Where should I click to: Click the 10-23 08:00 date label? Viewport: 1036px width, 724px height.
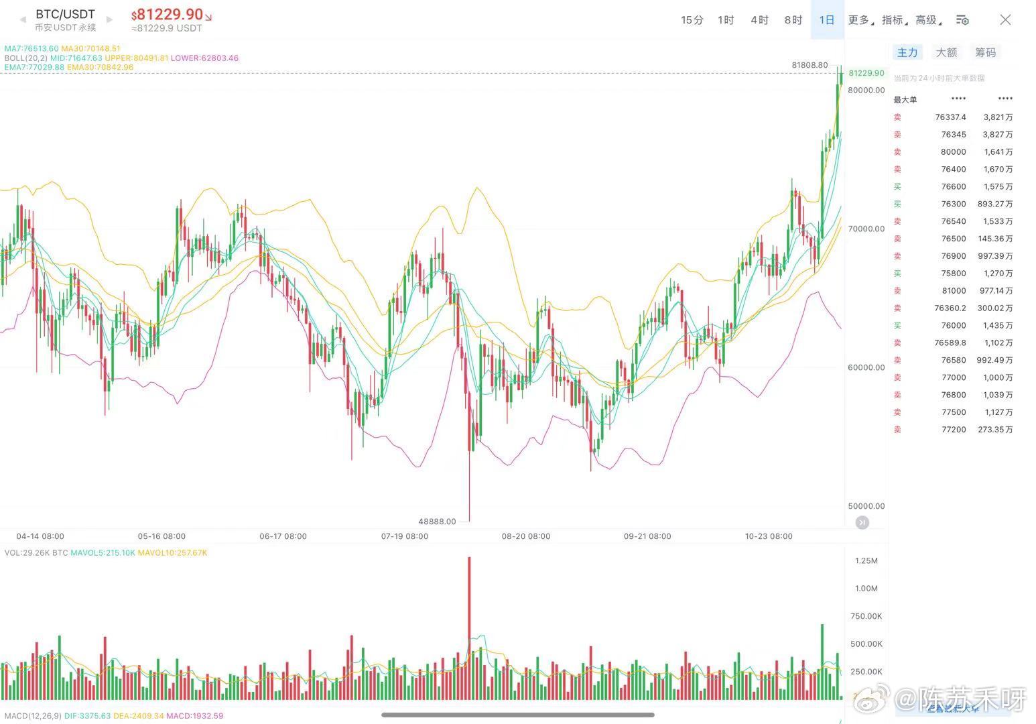click(x=769, y=536)
